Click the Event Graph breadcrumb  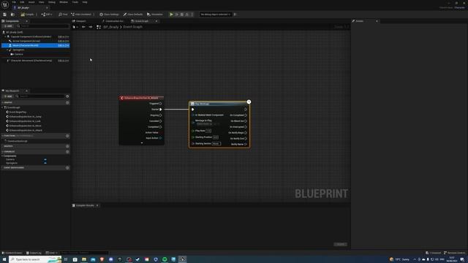pyautogui.click(x=133, y=27)
